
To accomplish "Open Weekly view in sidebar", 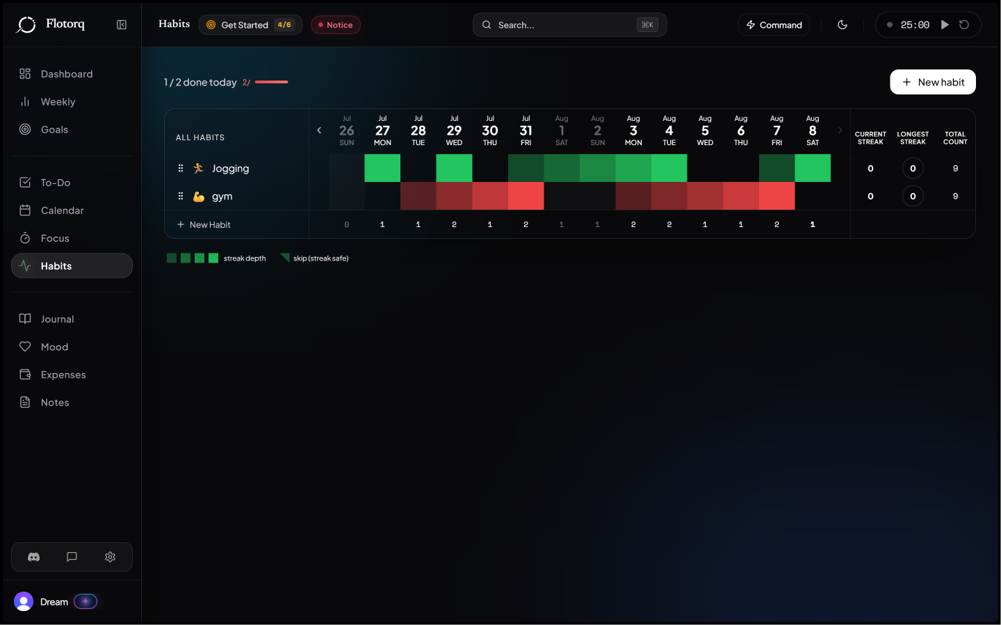I will 72,102.
